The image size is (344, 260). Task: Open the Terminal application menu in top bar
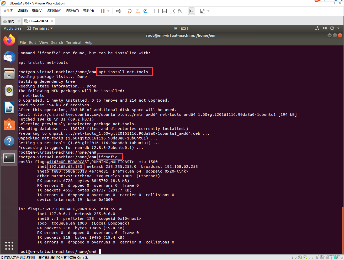point(40,28)
